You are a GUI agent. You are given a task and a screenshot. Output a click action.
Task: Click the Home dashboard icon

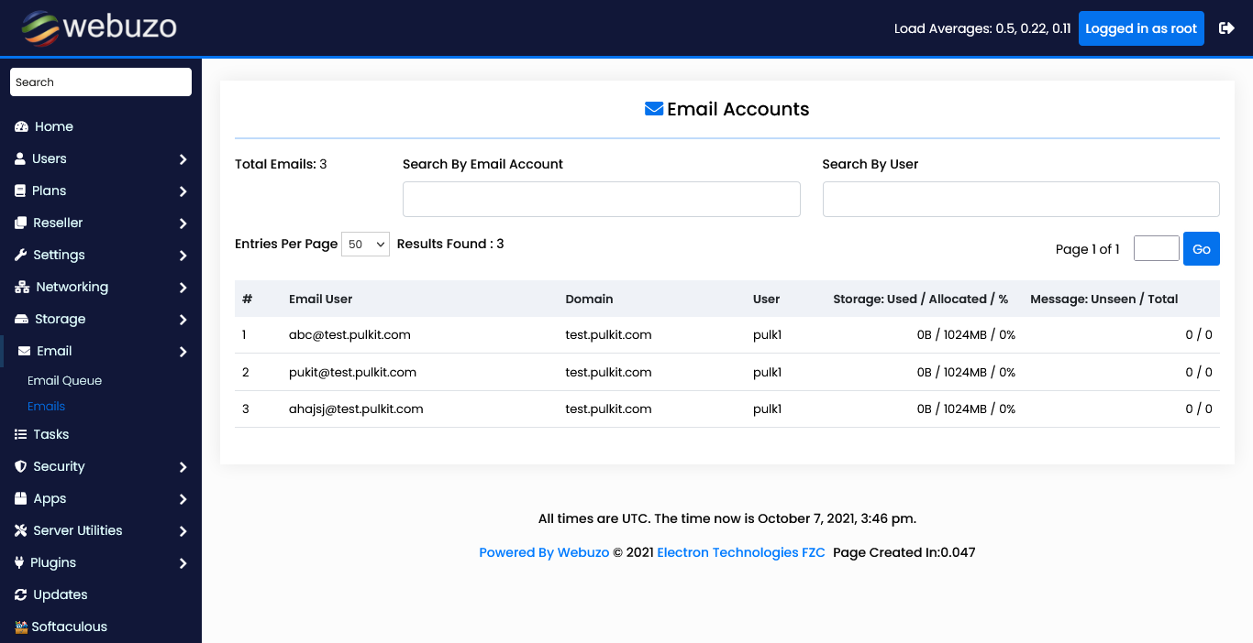pyautogui.click(x=22, y=126)
